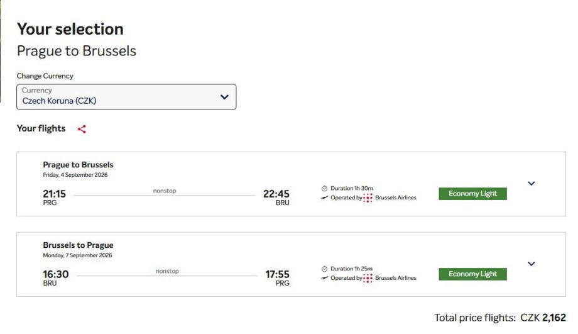Click Brussels Airlines dotted logo on outbound flight
The height and width of the screenshot is (334, 578).
[368, 198]
